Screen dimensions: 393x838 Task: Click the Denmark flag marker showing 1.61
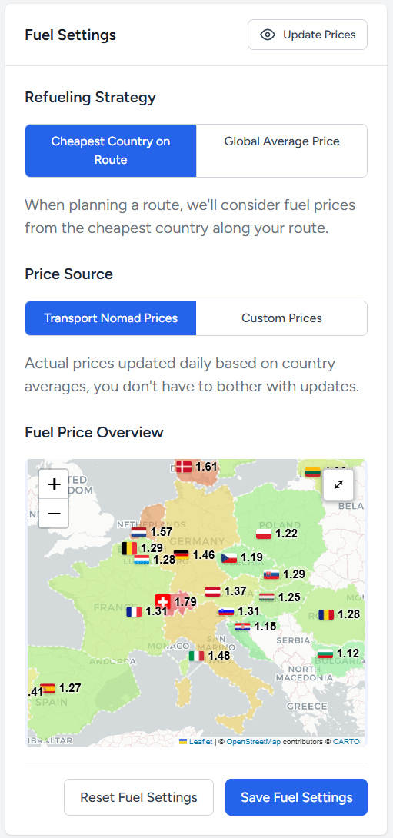click(x=184, y=466)
